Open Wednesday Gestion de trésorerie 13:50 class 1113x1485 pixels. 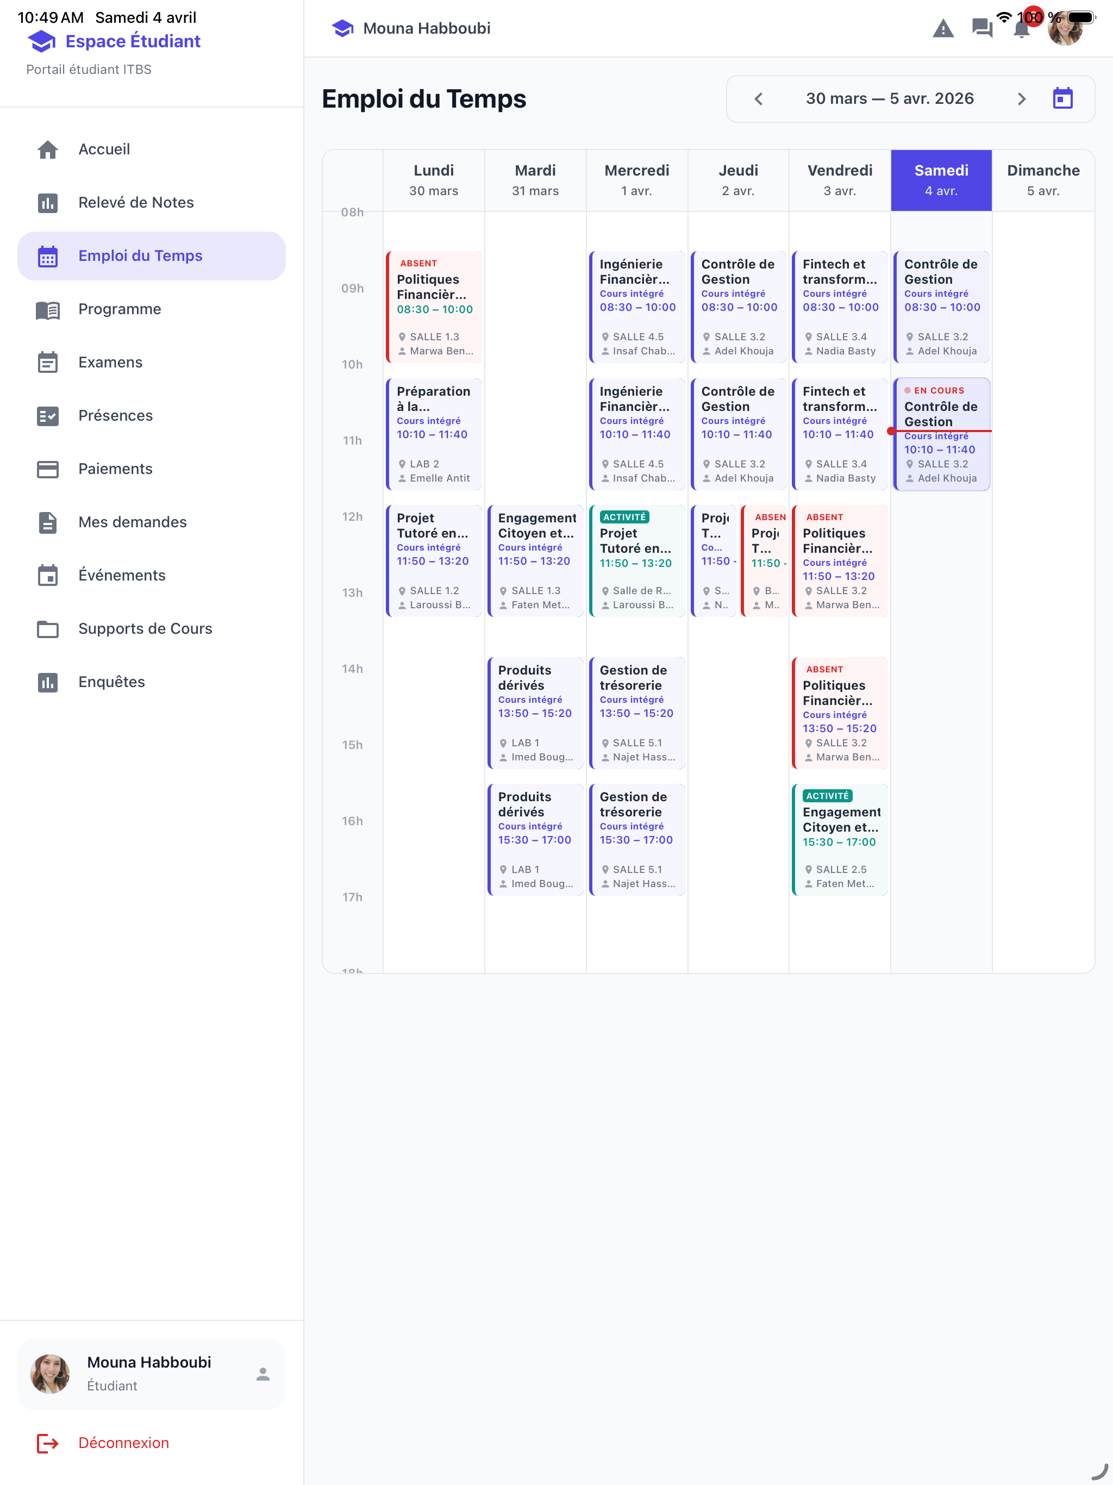(636, 713)
